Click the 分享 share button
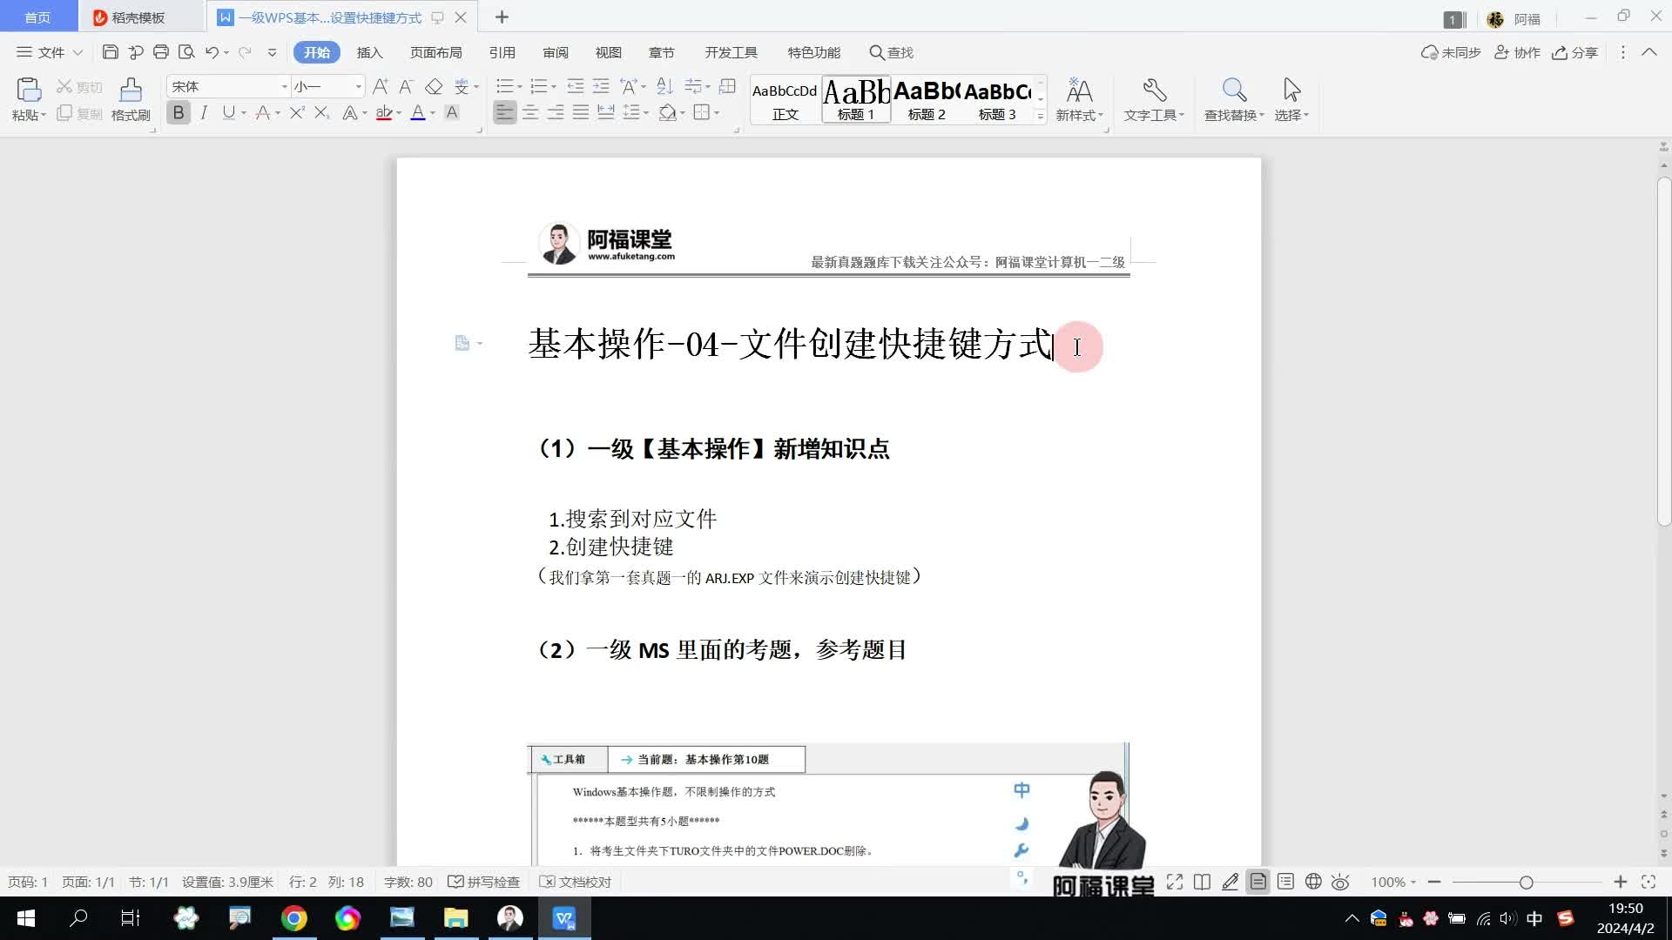Image resolution: width=1672 pixels, height=940 pixels. [x=1575, y=52]
